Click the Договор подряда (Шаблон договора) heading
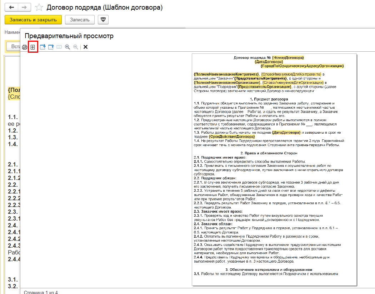375x294 pixels. pos(105,7)
